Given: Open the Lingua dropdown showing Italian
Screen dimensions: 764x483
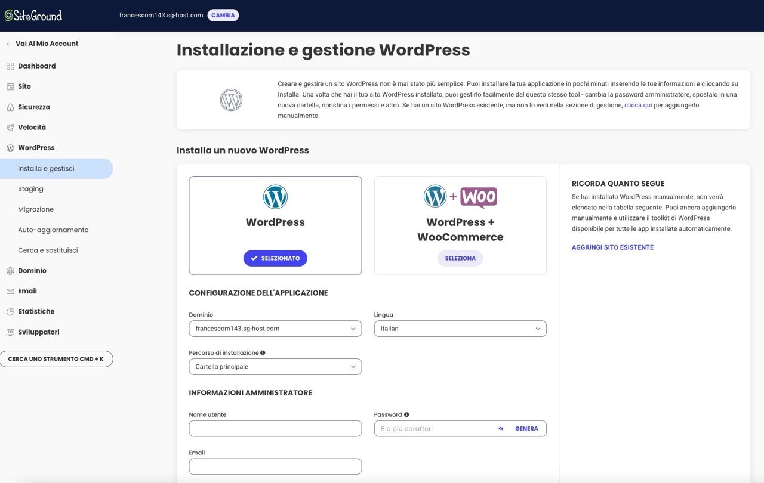Looking at the screenshot, I should (x=460, y=329).
